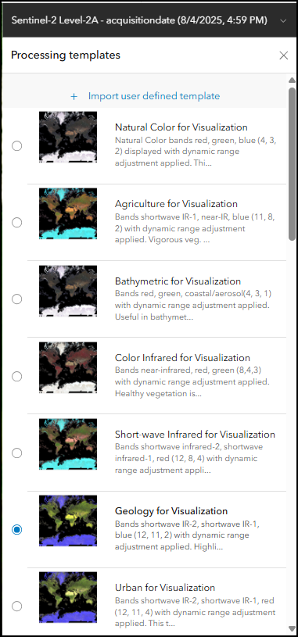The image size is (298, 637).
Task: Click the Agriculture template thumbnail
Action: point(68,213)
